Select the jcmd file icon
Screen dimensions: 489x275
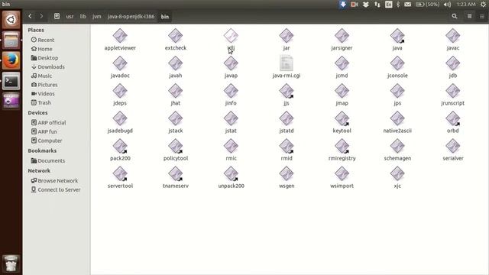click(x=342, y=63)
